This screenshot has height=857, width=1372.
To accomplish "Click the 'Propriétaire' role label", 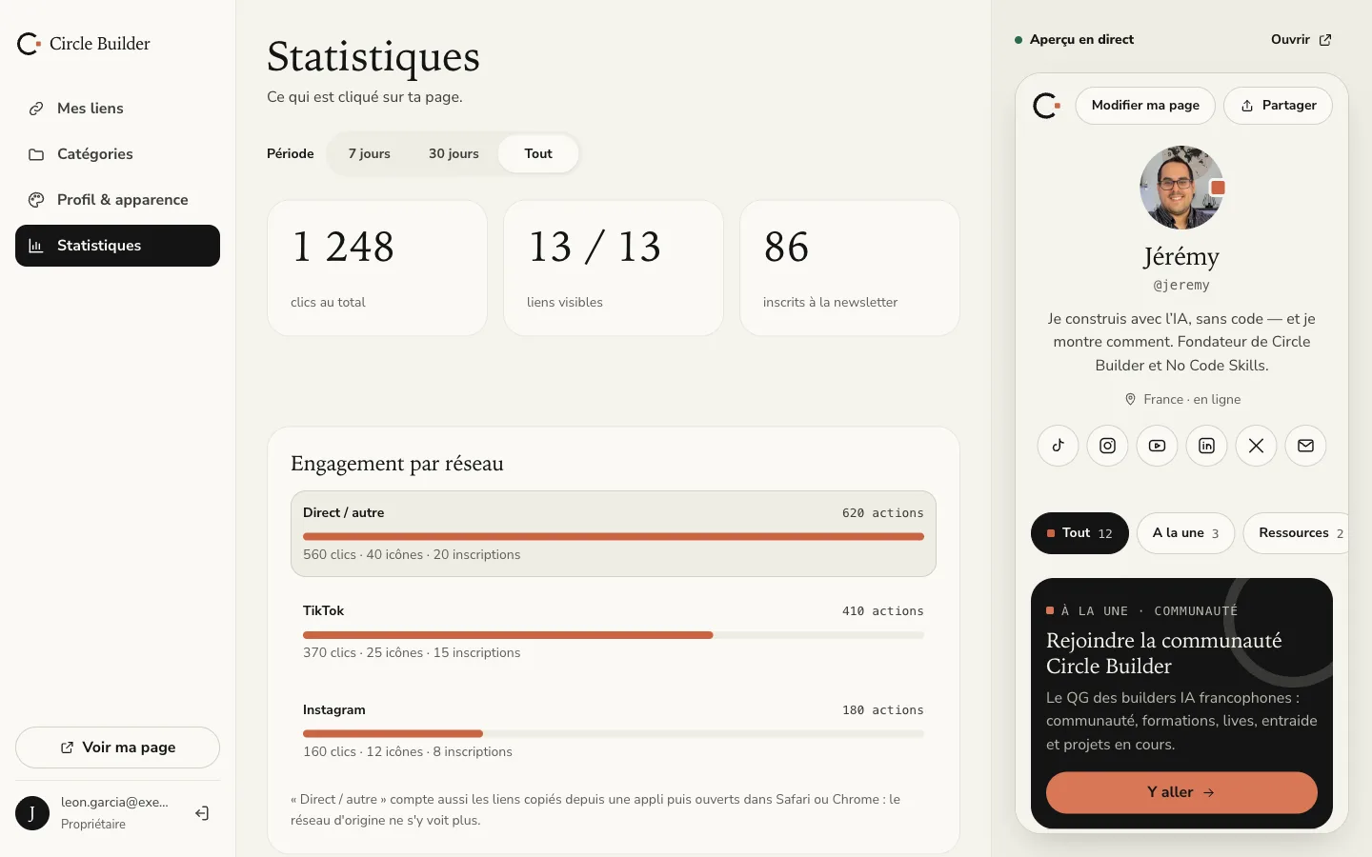I will 93,824.
